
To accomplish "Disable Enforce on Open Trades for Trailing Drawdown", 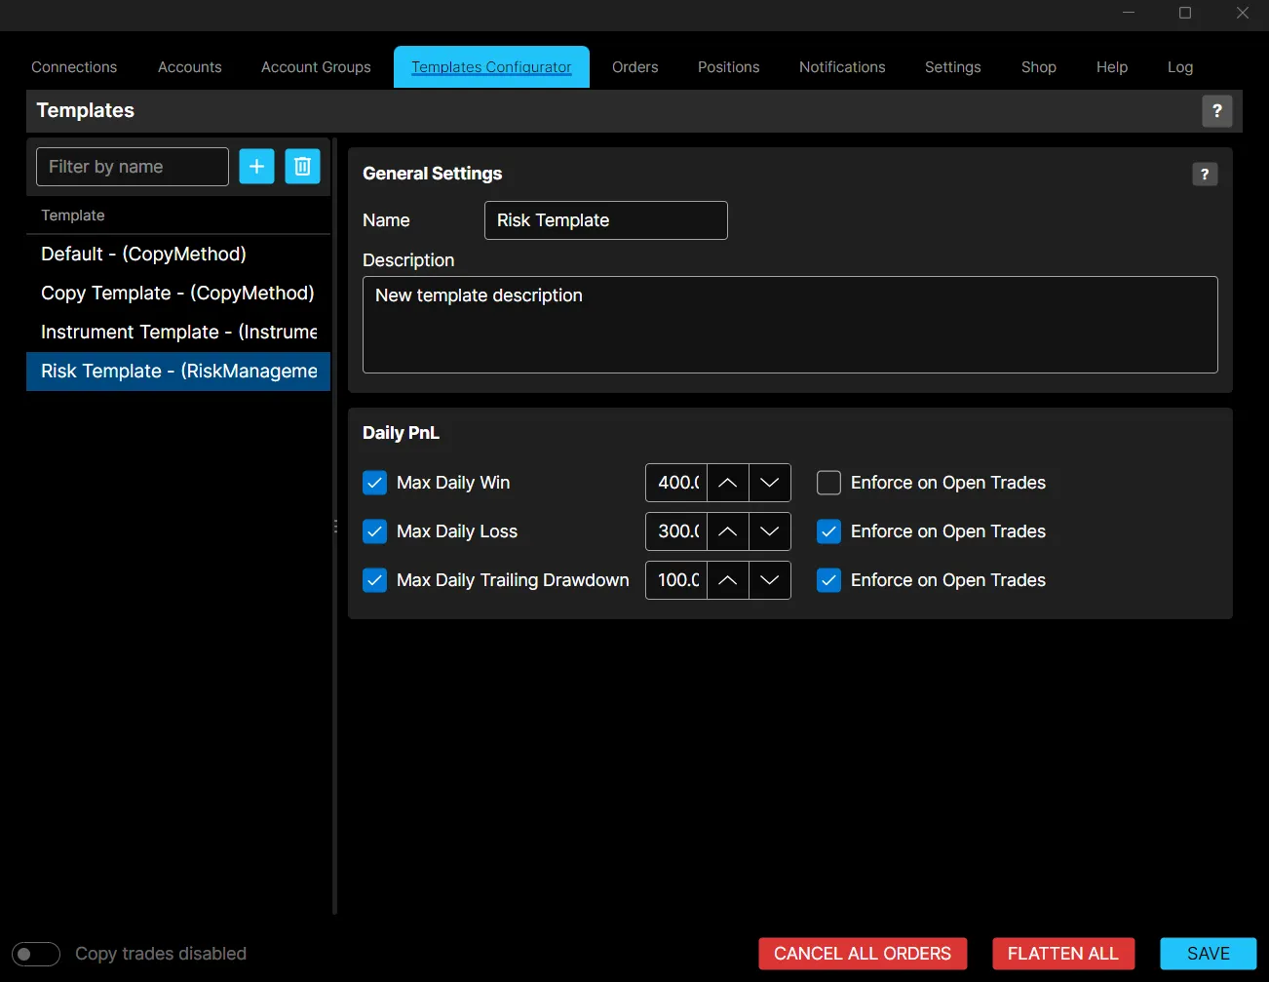I will point(828,580).
